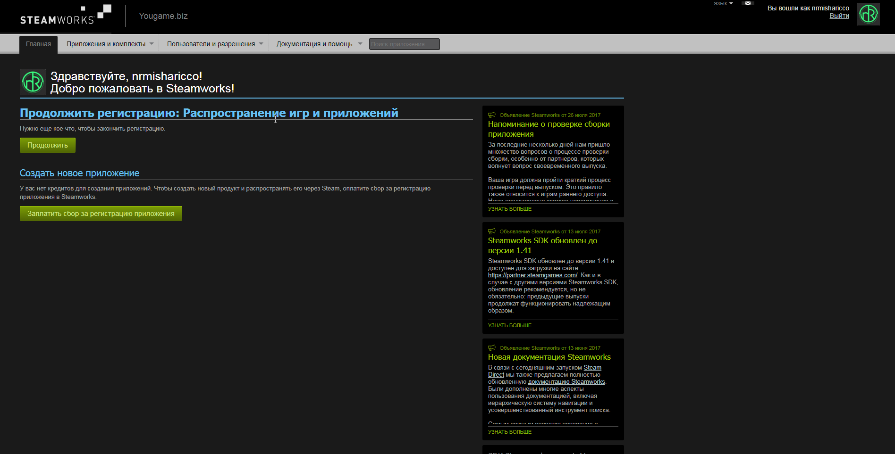This screenshot has width=895, height=454.
Task: Click the Выйти logout link
Action: tap(839, 16)
